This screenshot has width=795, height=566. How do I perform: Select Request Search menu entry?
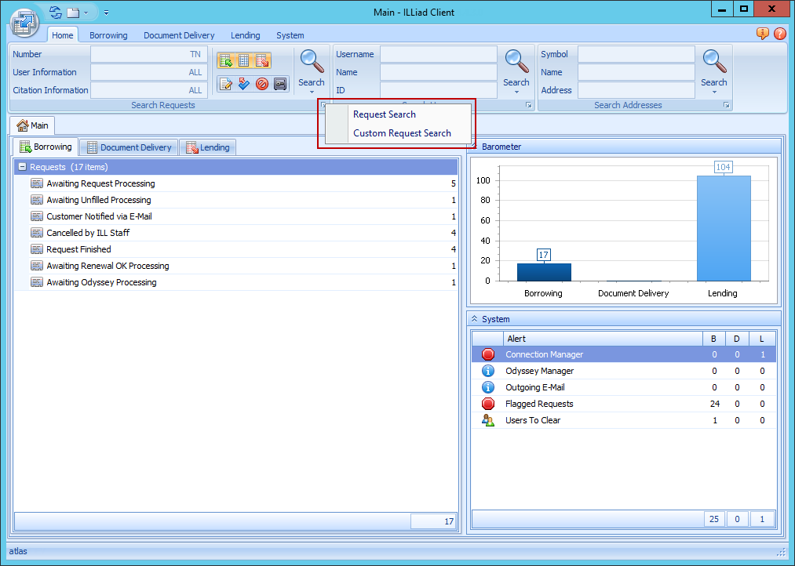[x=385, y=114]
